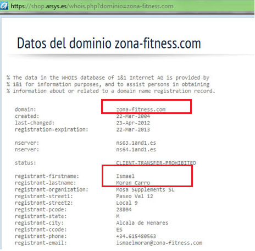The image size is (255, 251).
Task: Select registrant first name Ismael
Action: (x=125, y=176)
